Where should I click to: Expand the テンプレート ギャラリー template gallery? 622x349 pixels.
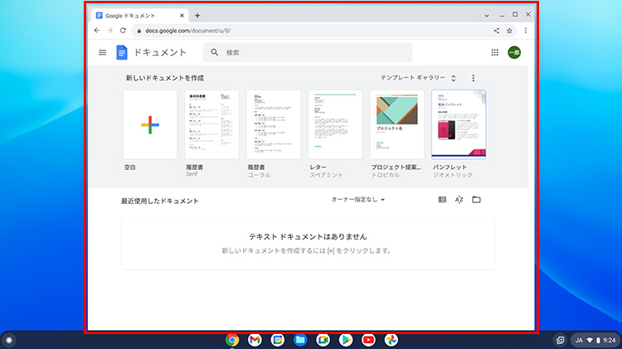418,78
